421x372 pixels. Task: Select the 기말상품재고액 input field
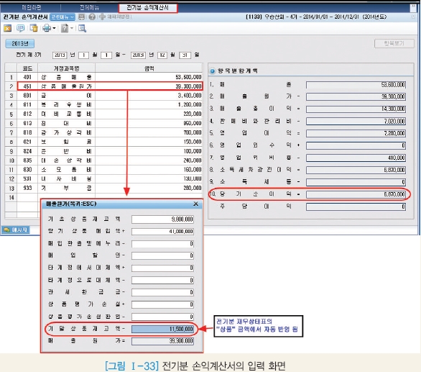[x=162, y=329]
